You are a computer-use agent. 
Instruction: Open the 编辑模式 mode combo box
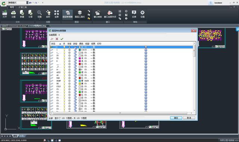[18, 3]
